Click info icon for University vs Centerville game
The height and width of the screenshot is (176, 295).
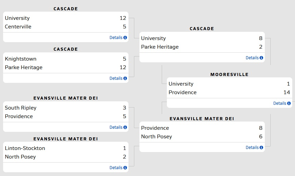pyautogui.click(x=125, y=38)
